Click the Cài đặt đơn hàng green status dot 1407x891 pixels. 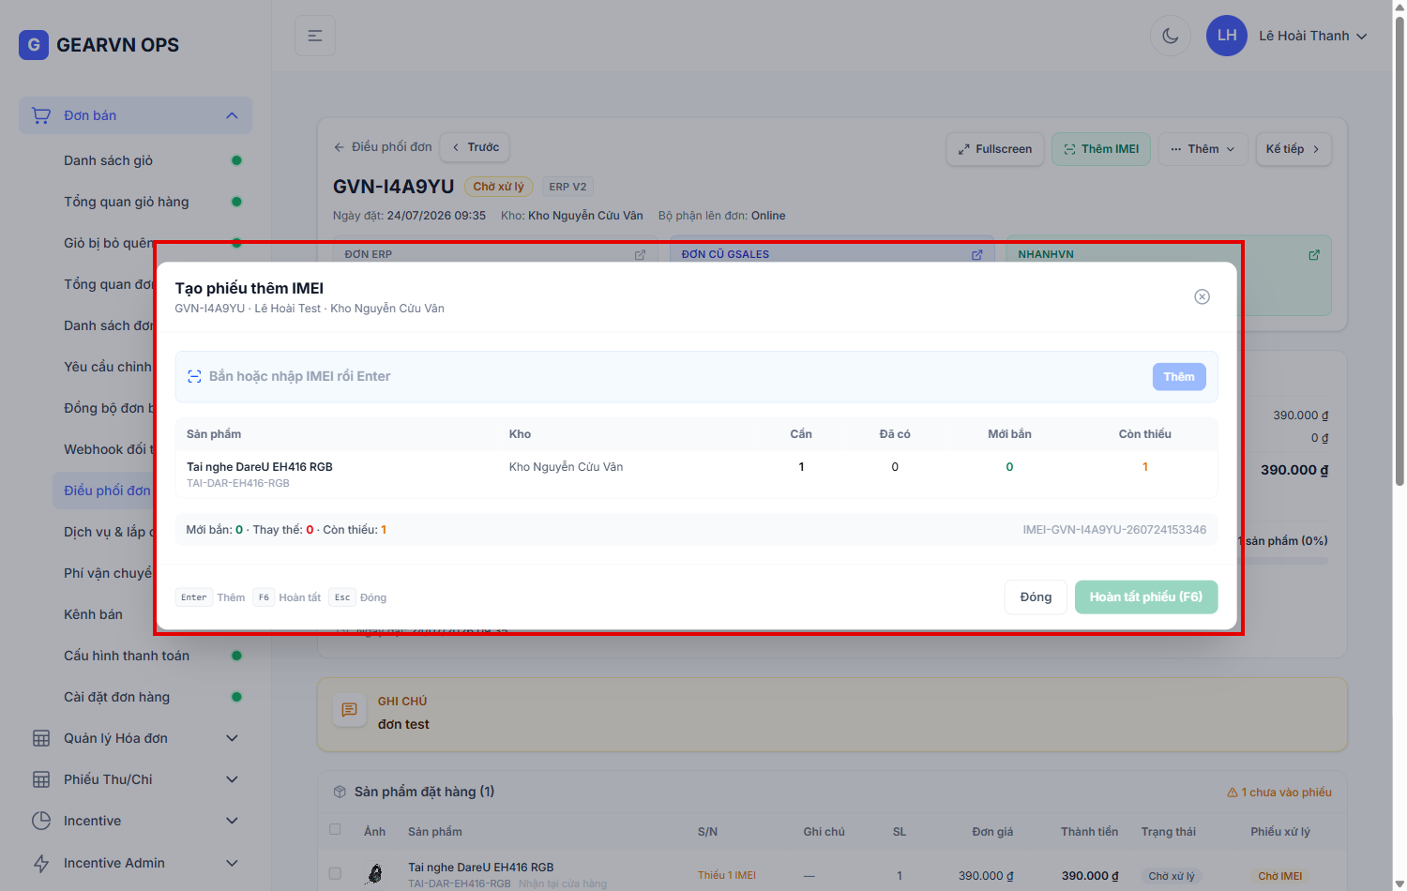[236, 697]
